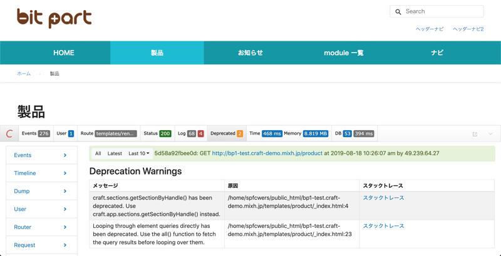
Task: Go to the お知らせ navigation tab
Action: click(x=250, y=53)
